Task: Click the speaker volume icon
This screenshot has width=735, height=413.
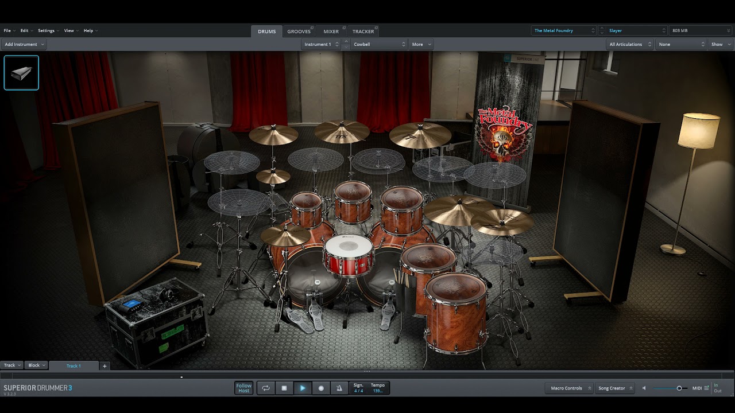Action: click(x=644, y=388)
